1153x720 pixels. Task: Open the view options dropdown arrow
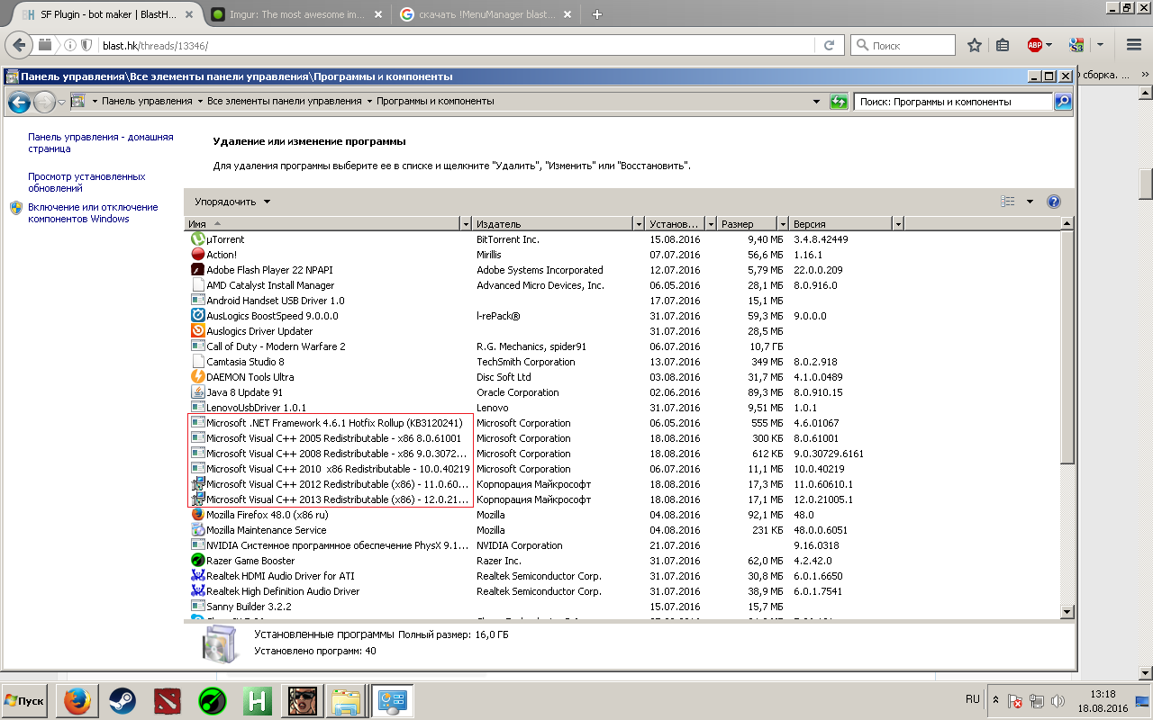pos(1030,202)
